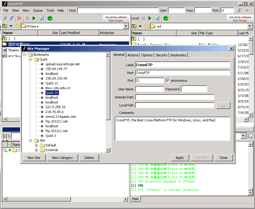Toggle the anonymous checkbox
255x209 pixels.
tap(168, 80)
